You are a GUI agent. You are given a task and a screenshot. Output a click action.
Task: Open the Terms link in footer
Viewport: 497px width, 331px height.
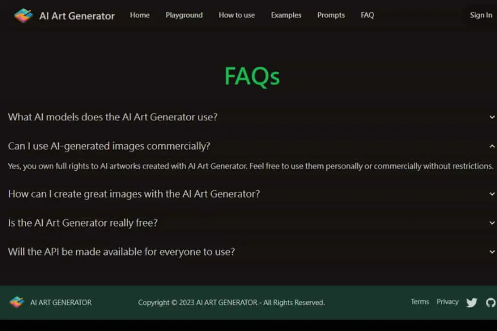coord(420,302)
